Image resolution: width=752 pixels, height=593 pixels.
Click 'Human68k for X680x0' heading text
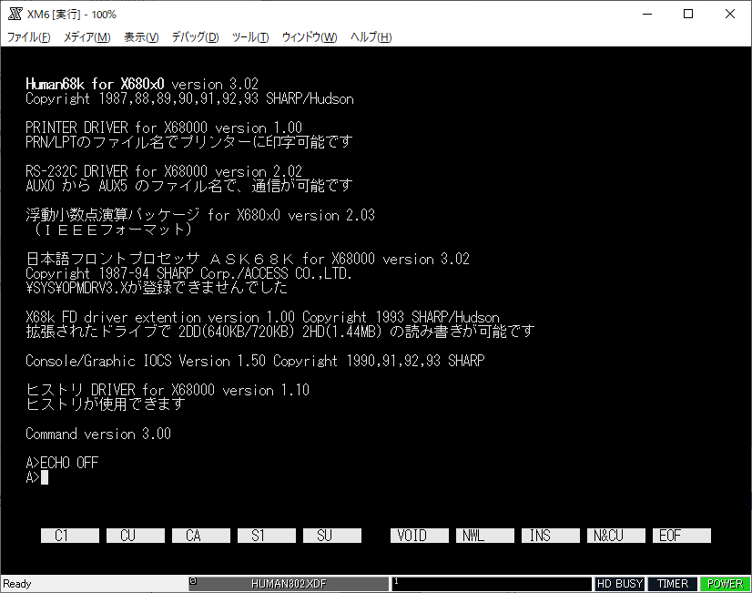(x=95, y=84)
